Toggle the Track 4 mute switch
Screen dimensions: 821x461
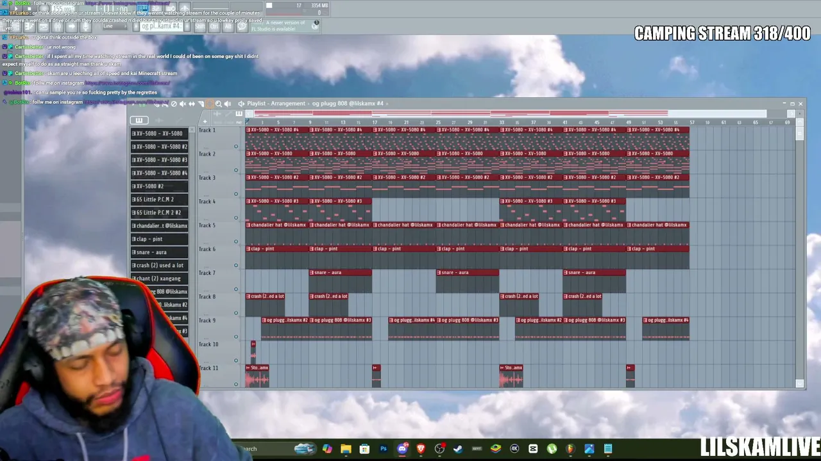[x=236, y=218]
